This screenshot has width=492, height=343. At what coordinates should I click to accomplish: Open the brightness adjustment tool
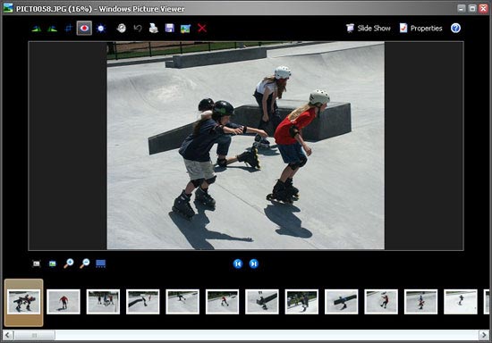[101, 29]
